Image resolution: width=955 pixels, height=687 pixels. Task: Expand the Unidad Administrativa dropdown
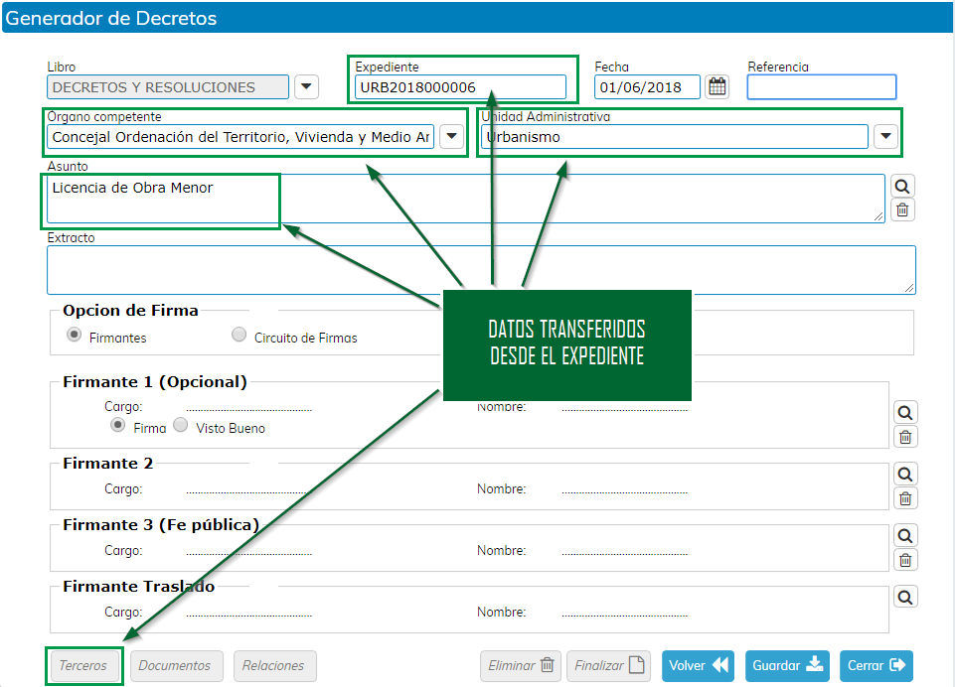pos(885,137)
